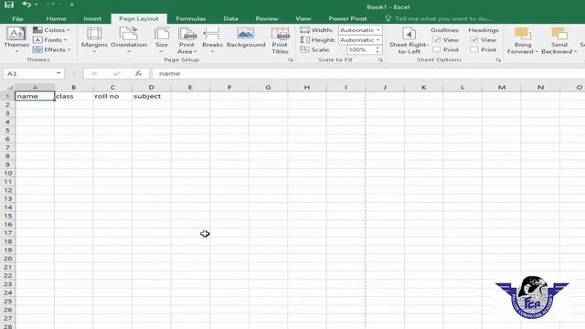Select column M header
The image size is (585, 329).
point(502,88)
